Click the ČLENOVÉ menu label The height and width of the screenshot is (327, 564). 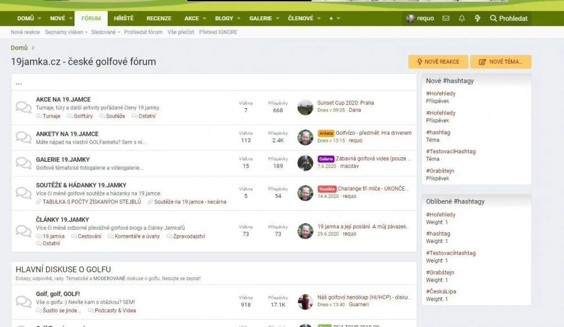coord(301,19)
